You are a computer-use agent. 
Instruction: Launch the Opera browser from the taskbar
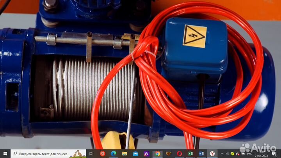tap(179, 154)
